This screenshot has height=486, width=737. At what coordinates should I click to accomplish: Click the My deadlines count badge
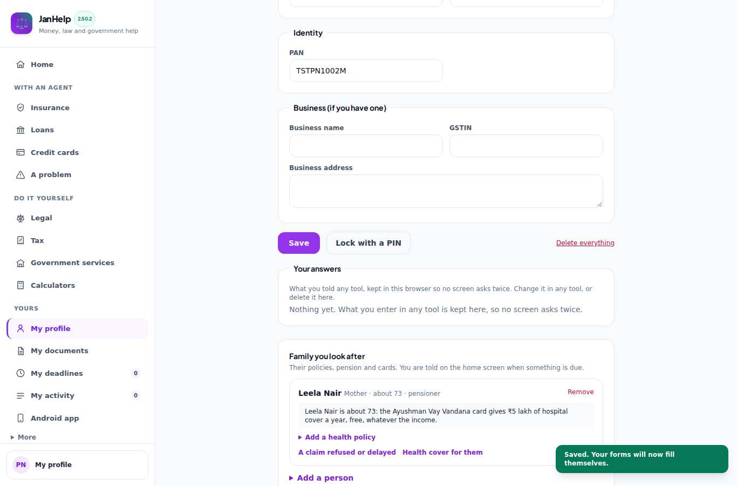pos(135,373)
